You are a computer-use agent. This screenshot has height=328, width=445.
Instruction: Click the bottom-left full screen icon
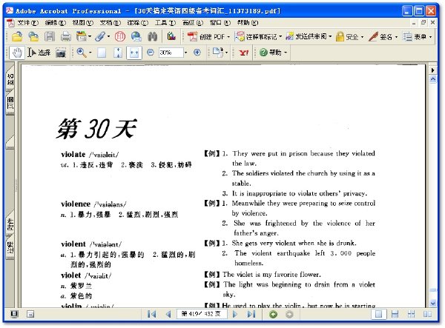(14, 314)
